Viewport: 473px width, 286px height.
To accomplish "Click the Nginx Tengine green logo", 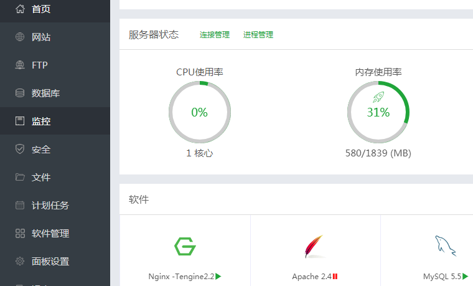I will [x=185, y=247].
